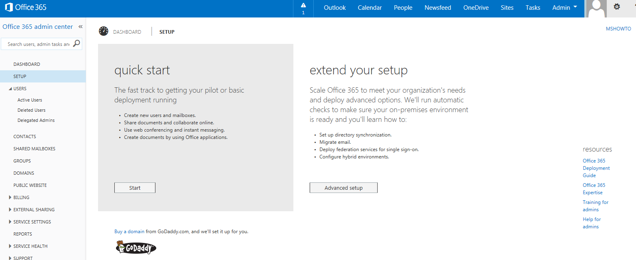Click the 'extend your setup' heading

click(358, 70)
